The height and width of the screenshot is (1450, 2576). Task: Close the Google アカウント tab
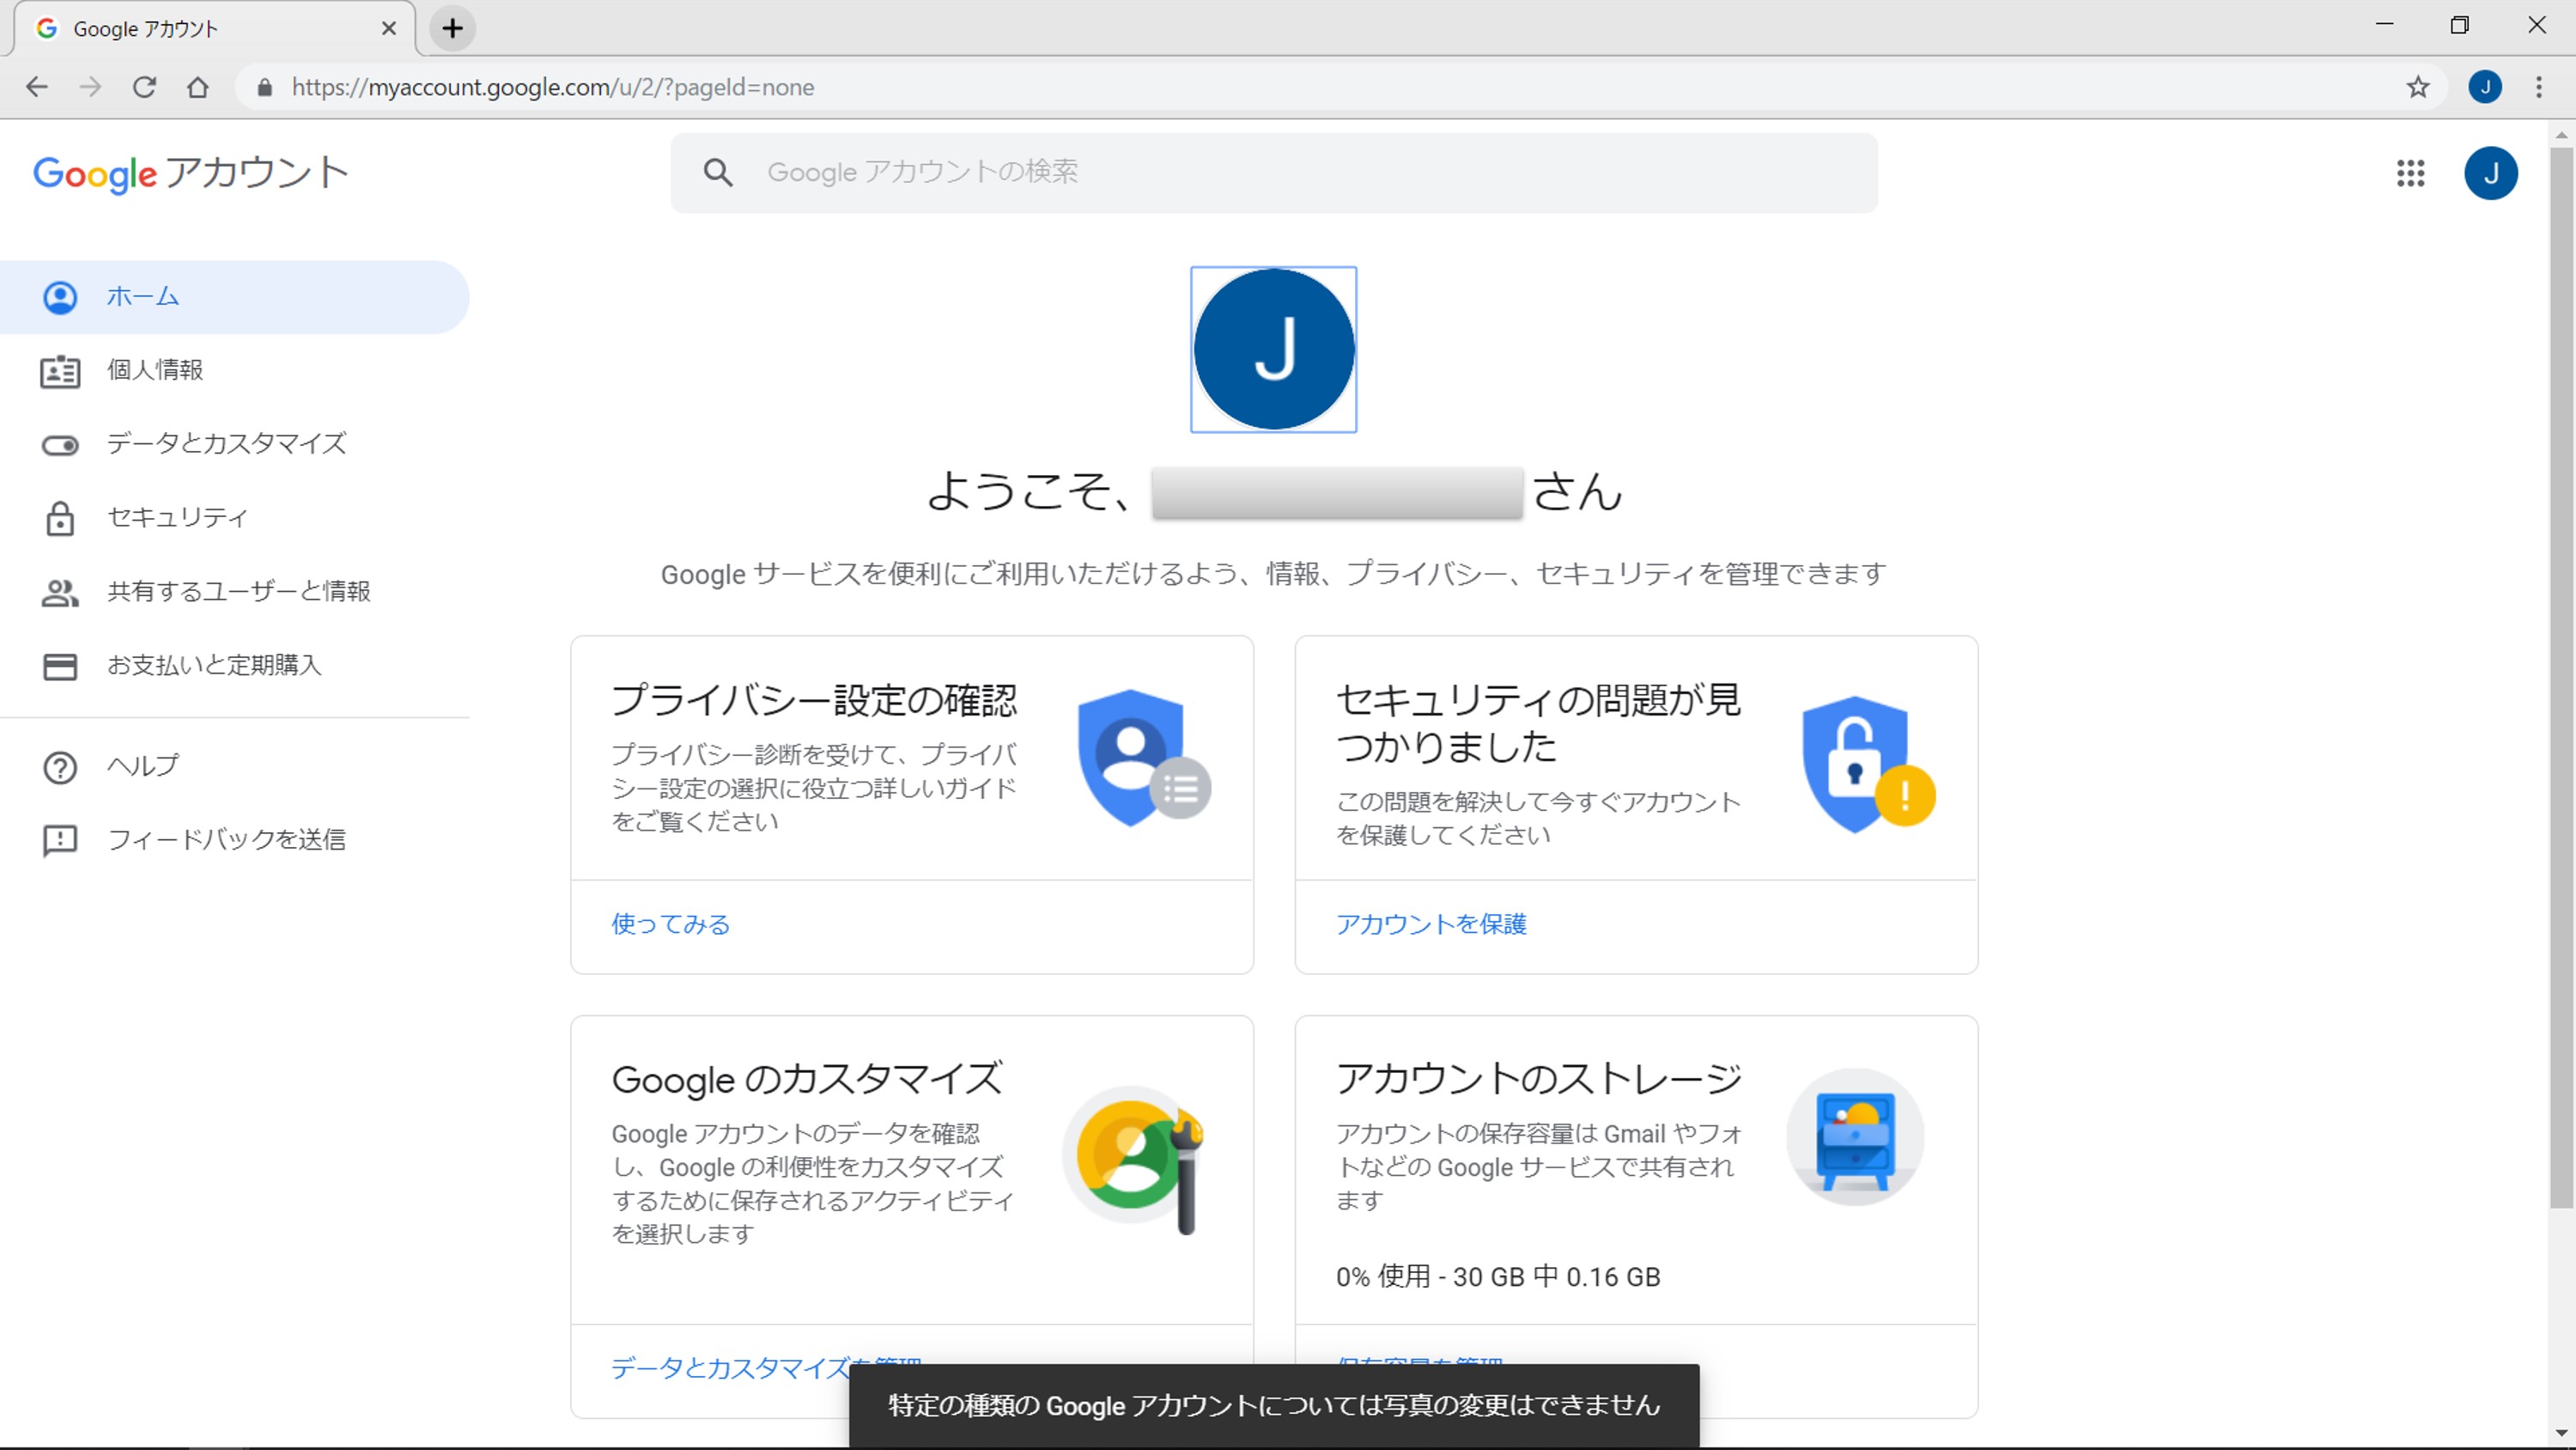389,29
